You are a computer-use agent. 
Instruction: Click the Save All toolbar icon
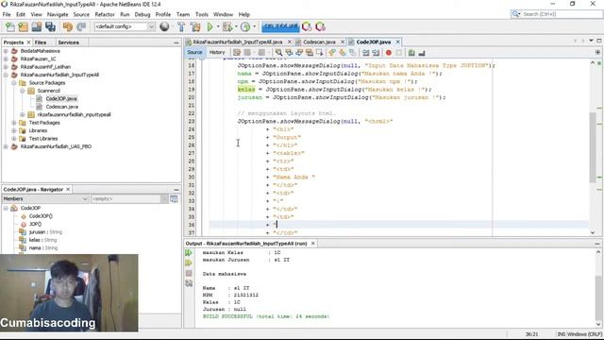tap(50, 26)
